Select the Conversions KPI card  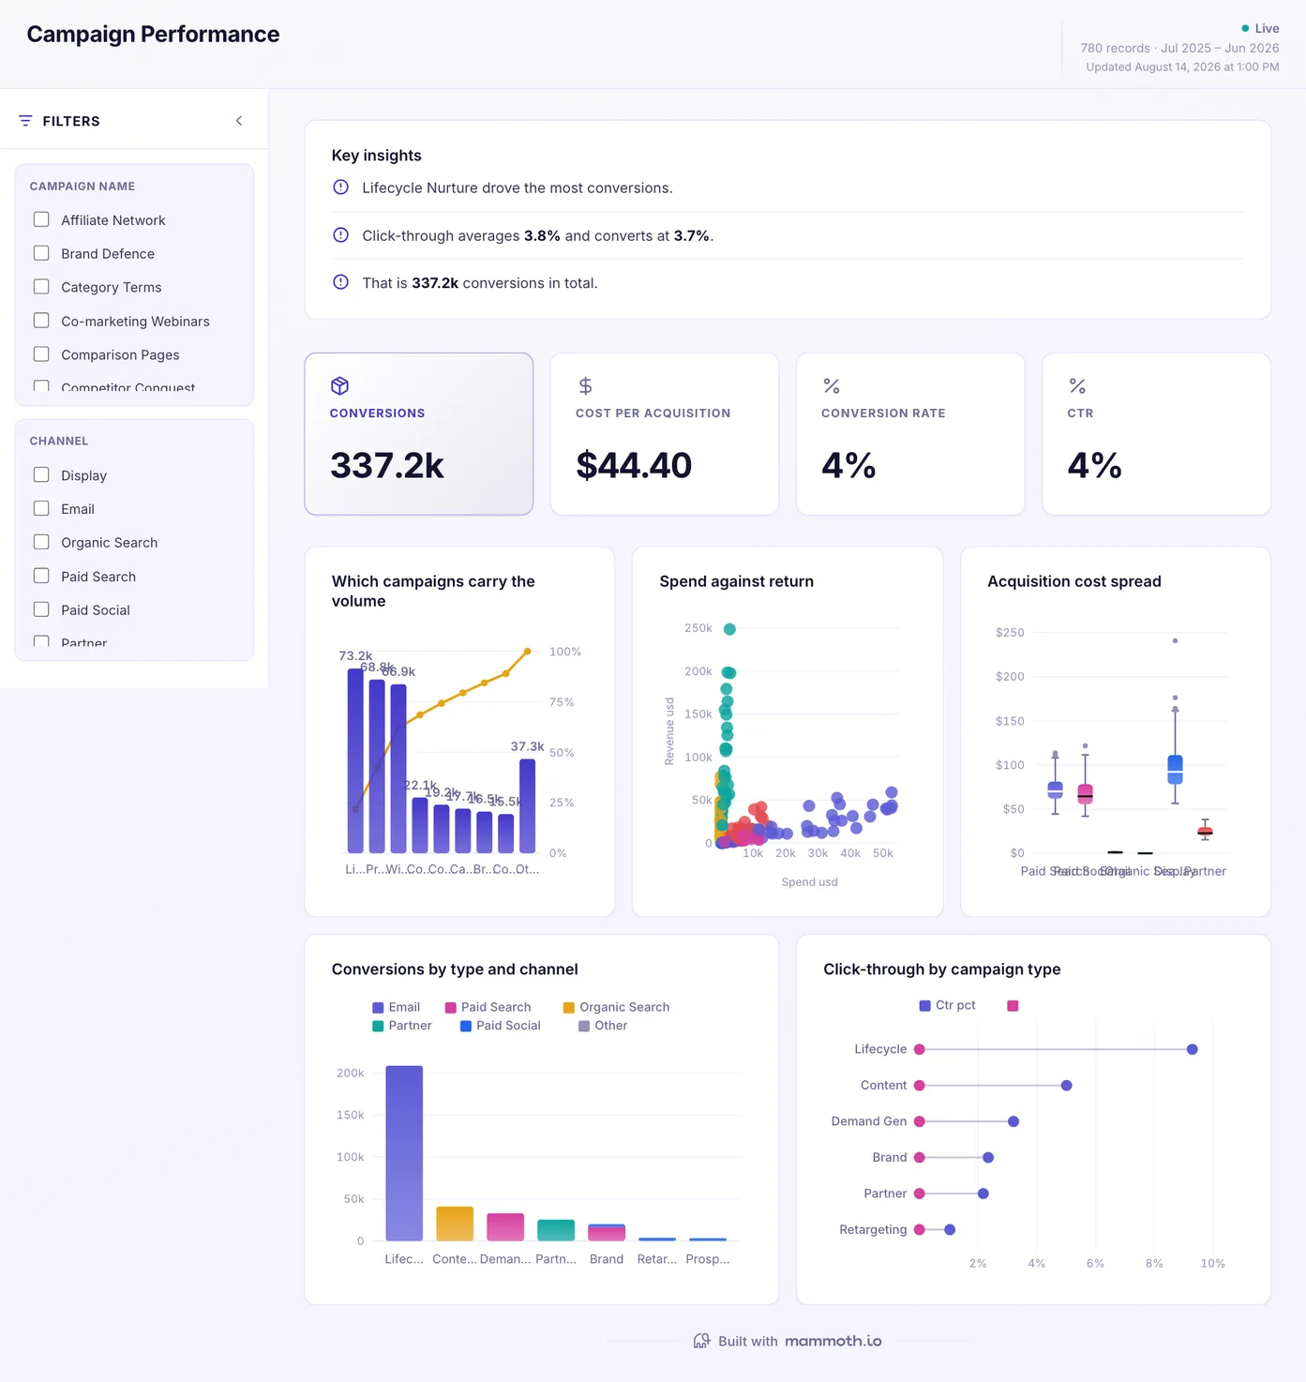point(419,434)
